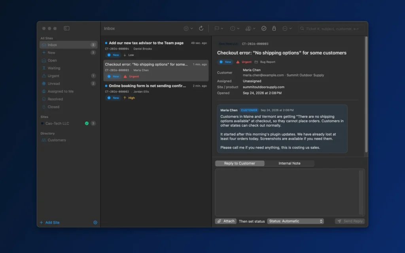Image resolution: width=405 pixels, height=253 pixels.
Task: Click the ticket search field
Action: pos(331,28)
